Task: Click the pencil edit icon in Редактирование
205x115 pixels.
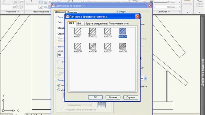Action: click(41, 7)
